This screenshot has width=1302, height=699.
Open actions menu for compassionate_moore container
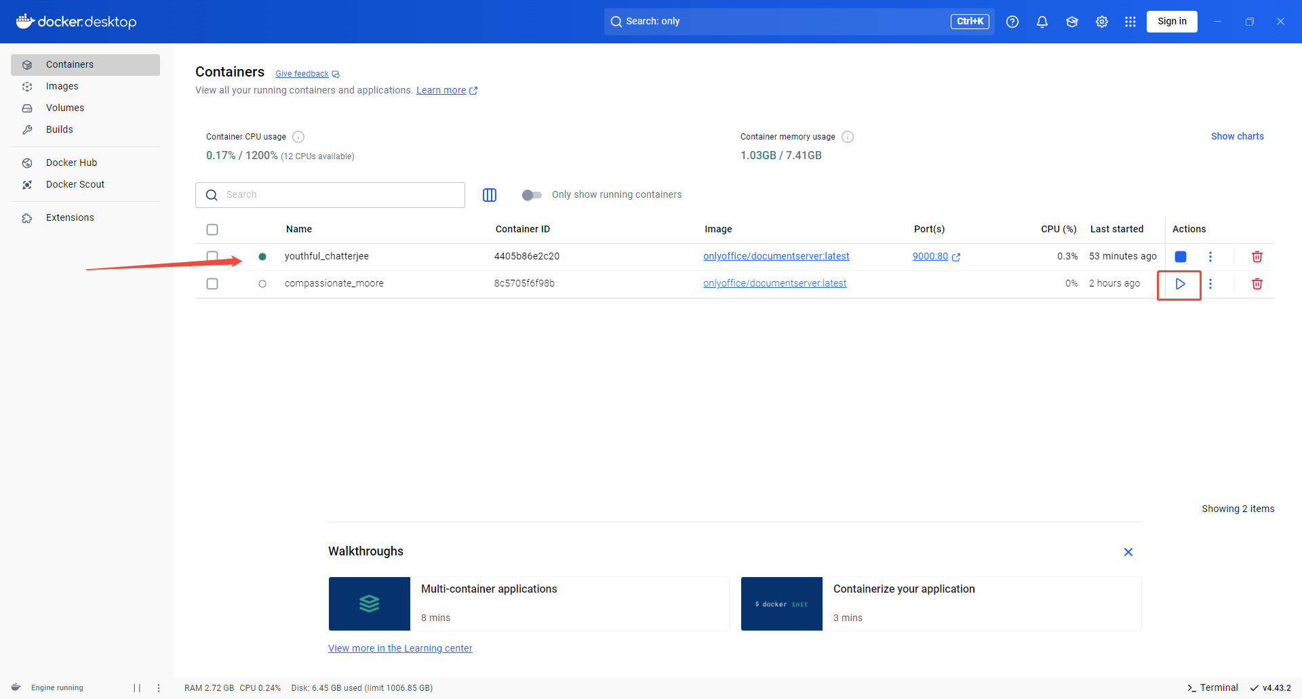1211,284
